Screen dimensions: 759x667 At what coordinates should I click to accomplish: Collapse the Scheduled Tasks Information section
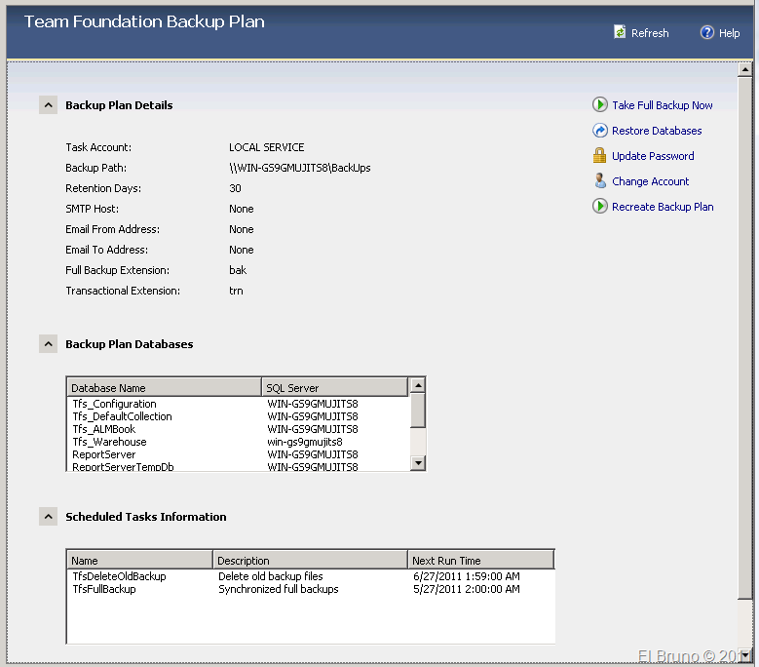coord(48,517)
